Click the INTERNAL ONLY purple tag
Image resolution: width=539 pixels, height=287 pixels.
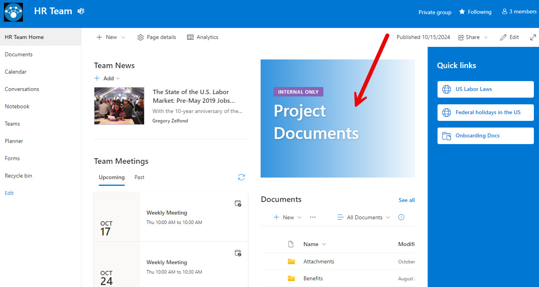tap(298, 92)
